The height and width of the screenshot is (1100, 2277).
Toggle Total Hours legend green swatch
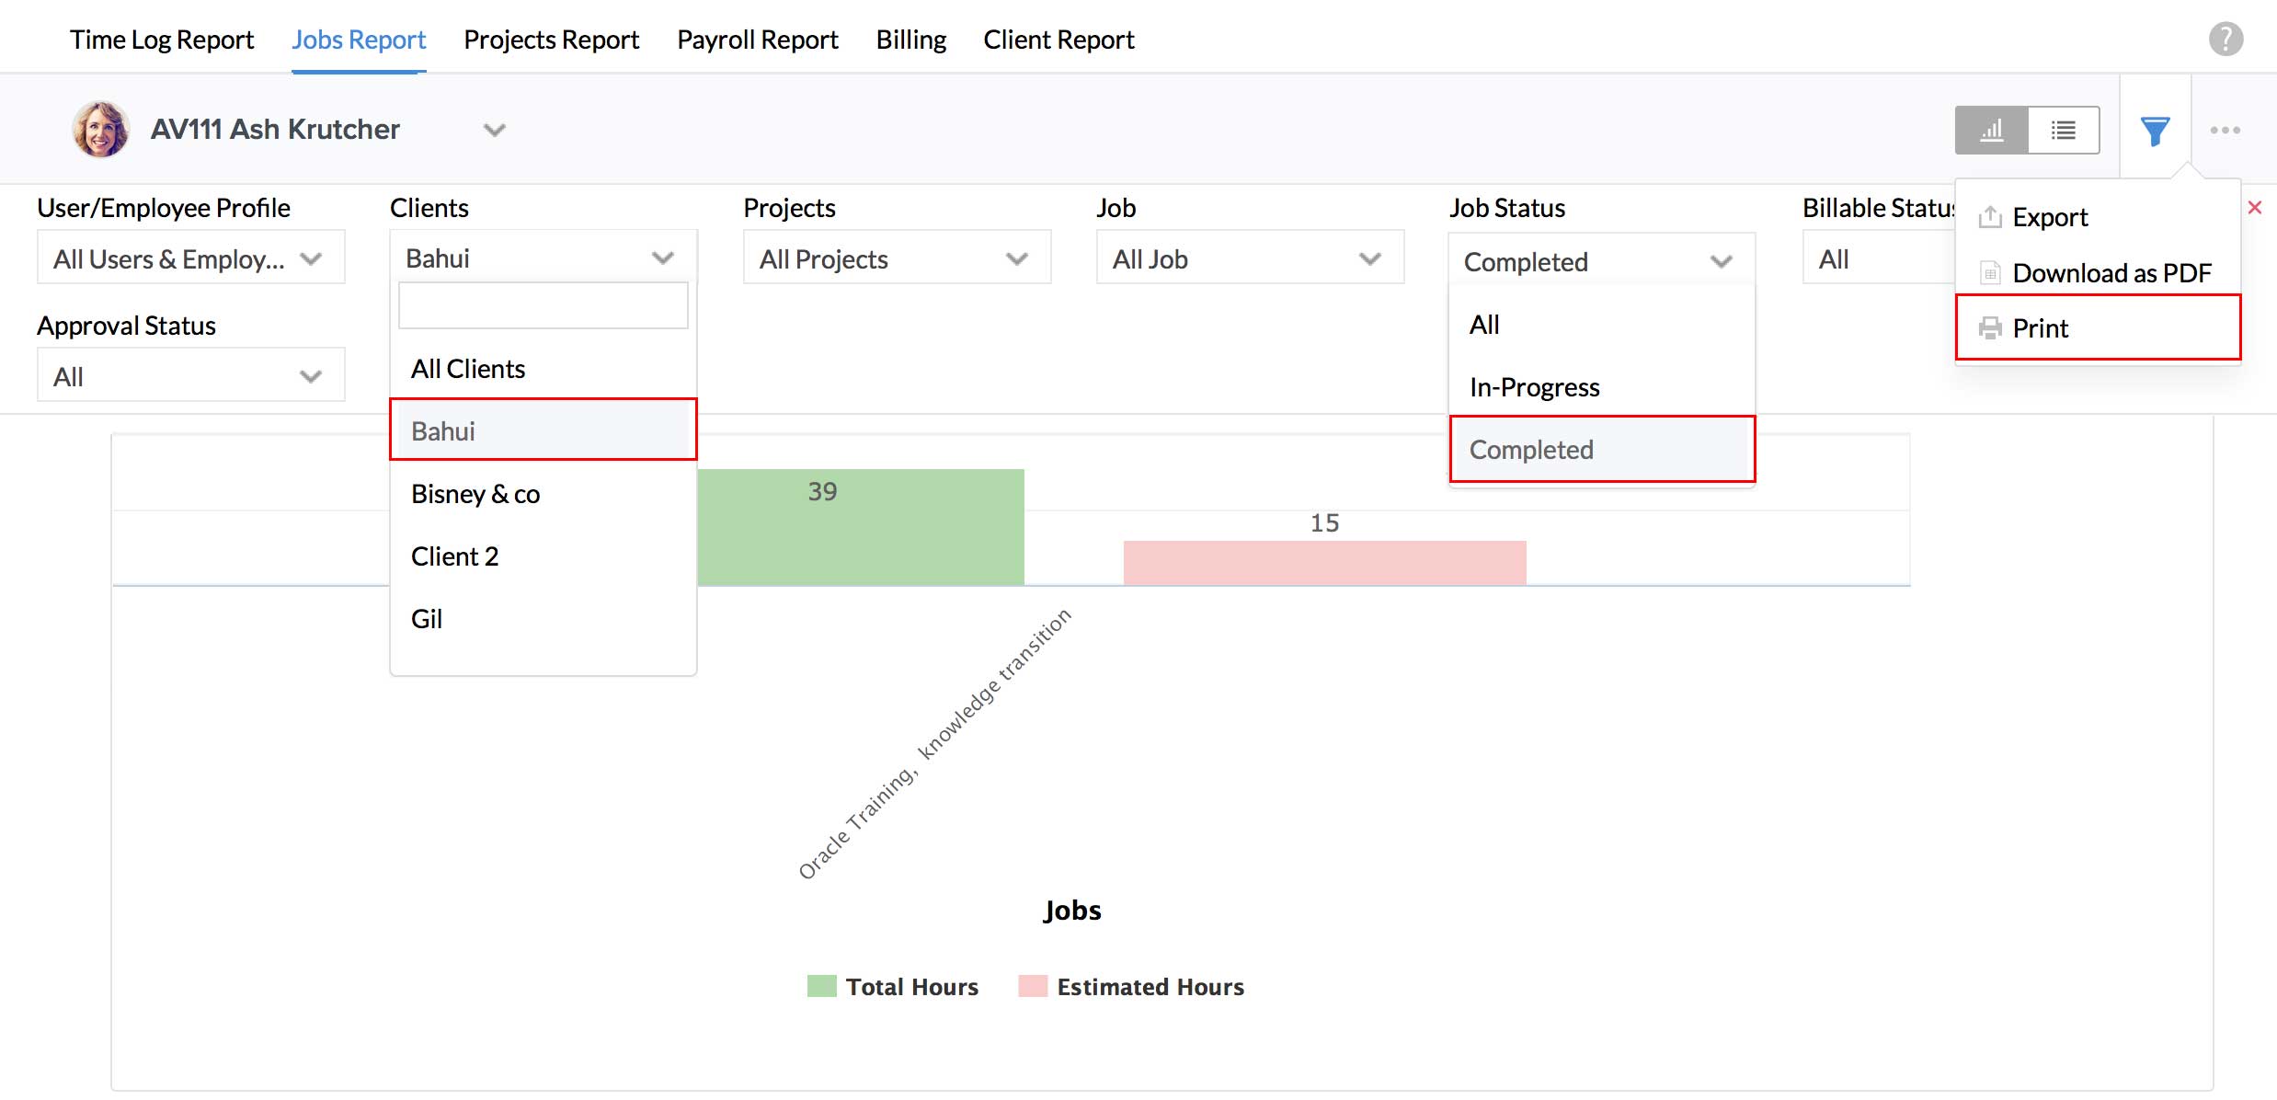pos(821,986)
